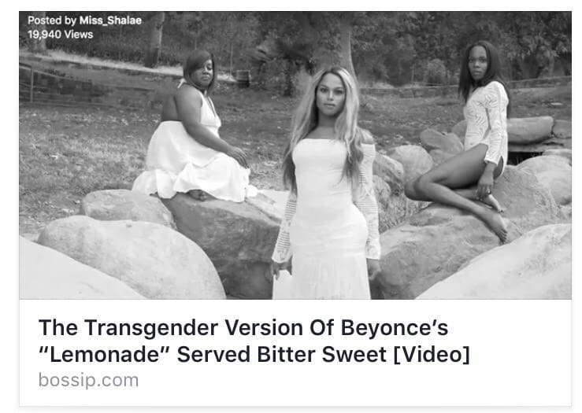Select the woman posing on the right rock
582x413 pixels.
tap(472, 141)
